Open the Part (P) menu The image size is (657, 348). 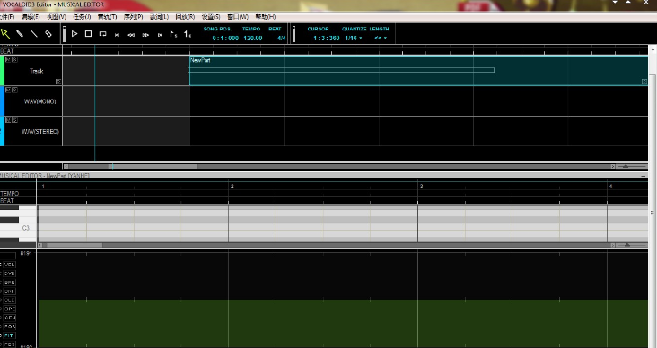[133, 17]
